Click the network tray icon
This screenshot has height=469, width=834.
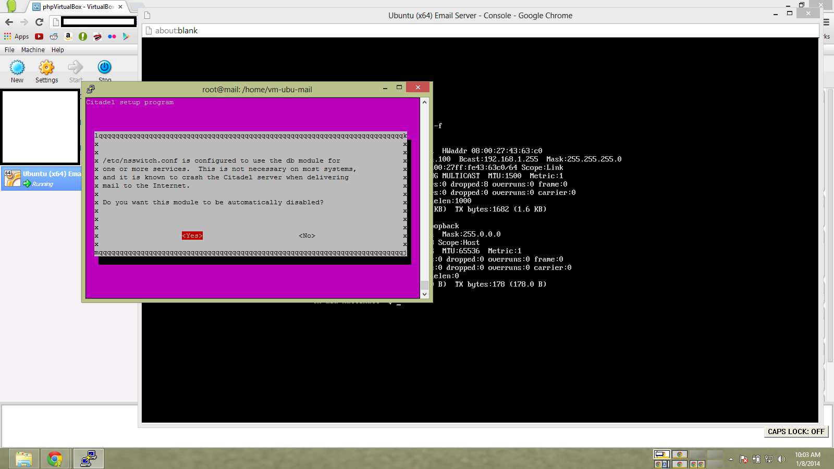coord(769,459)
